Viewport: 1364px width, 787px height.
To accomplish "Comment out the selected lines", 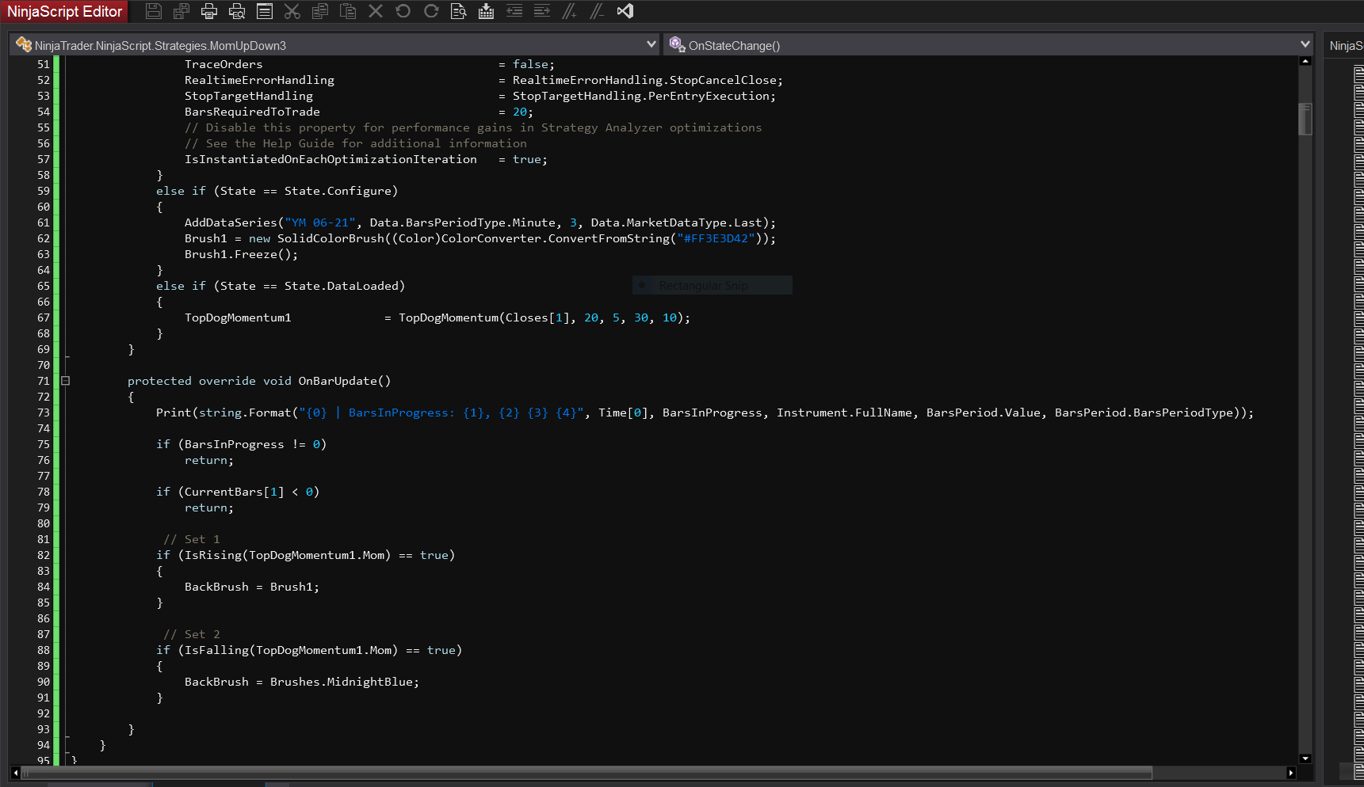I will point(569,11).
